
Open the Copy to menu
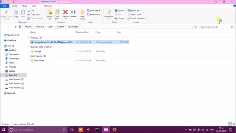[57, 15]
